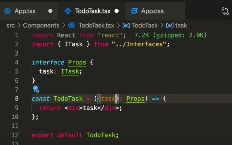Open the lightbulb code action on line 7
Screen dimensions: 232x145
[36, 89]
